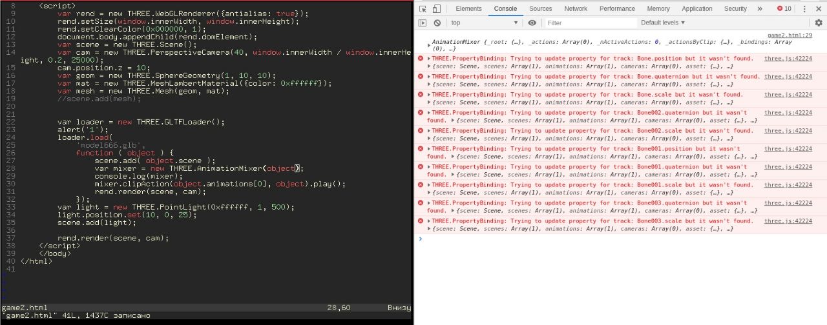Expand the Bone.position error message

[x=428, y=59]
